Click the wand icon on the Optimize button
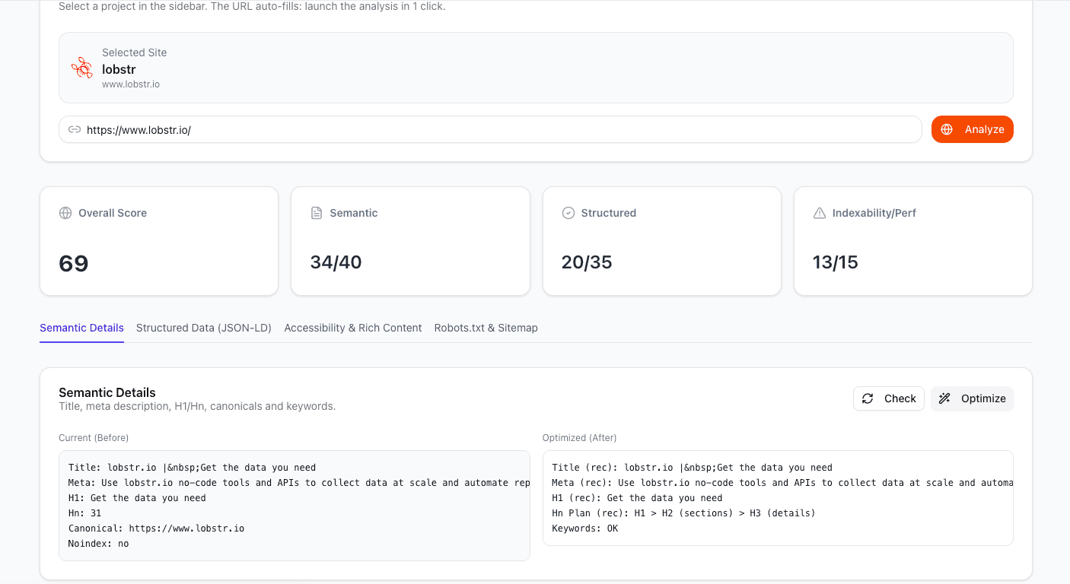The width and height of the screenshot is (1070, 584). pos(944,398)
